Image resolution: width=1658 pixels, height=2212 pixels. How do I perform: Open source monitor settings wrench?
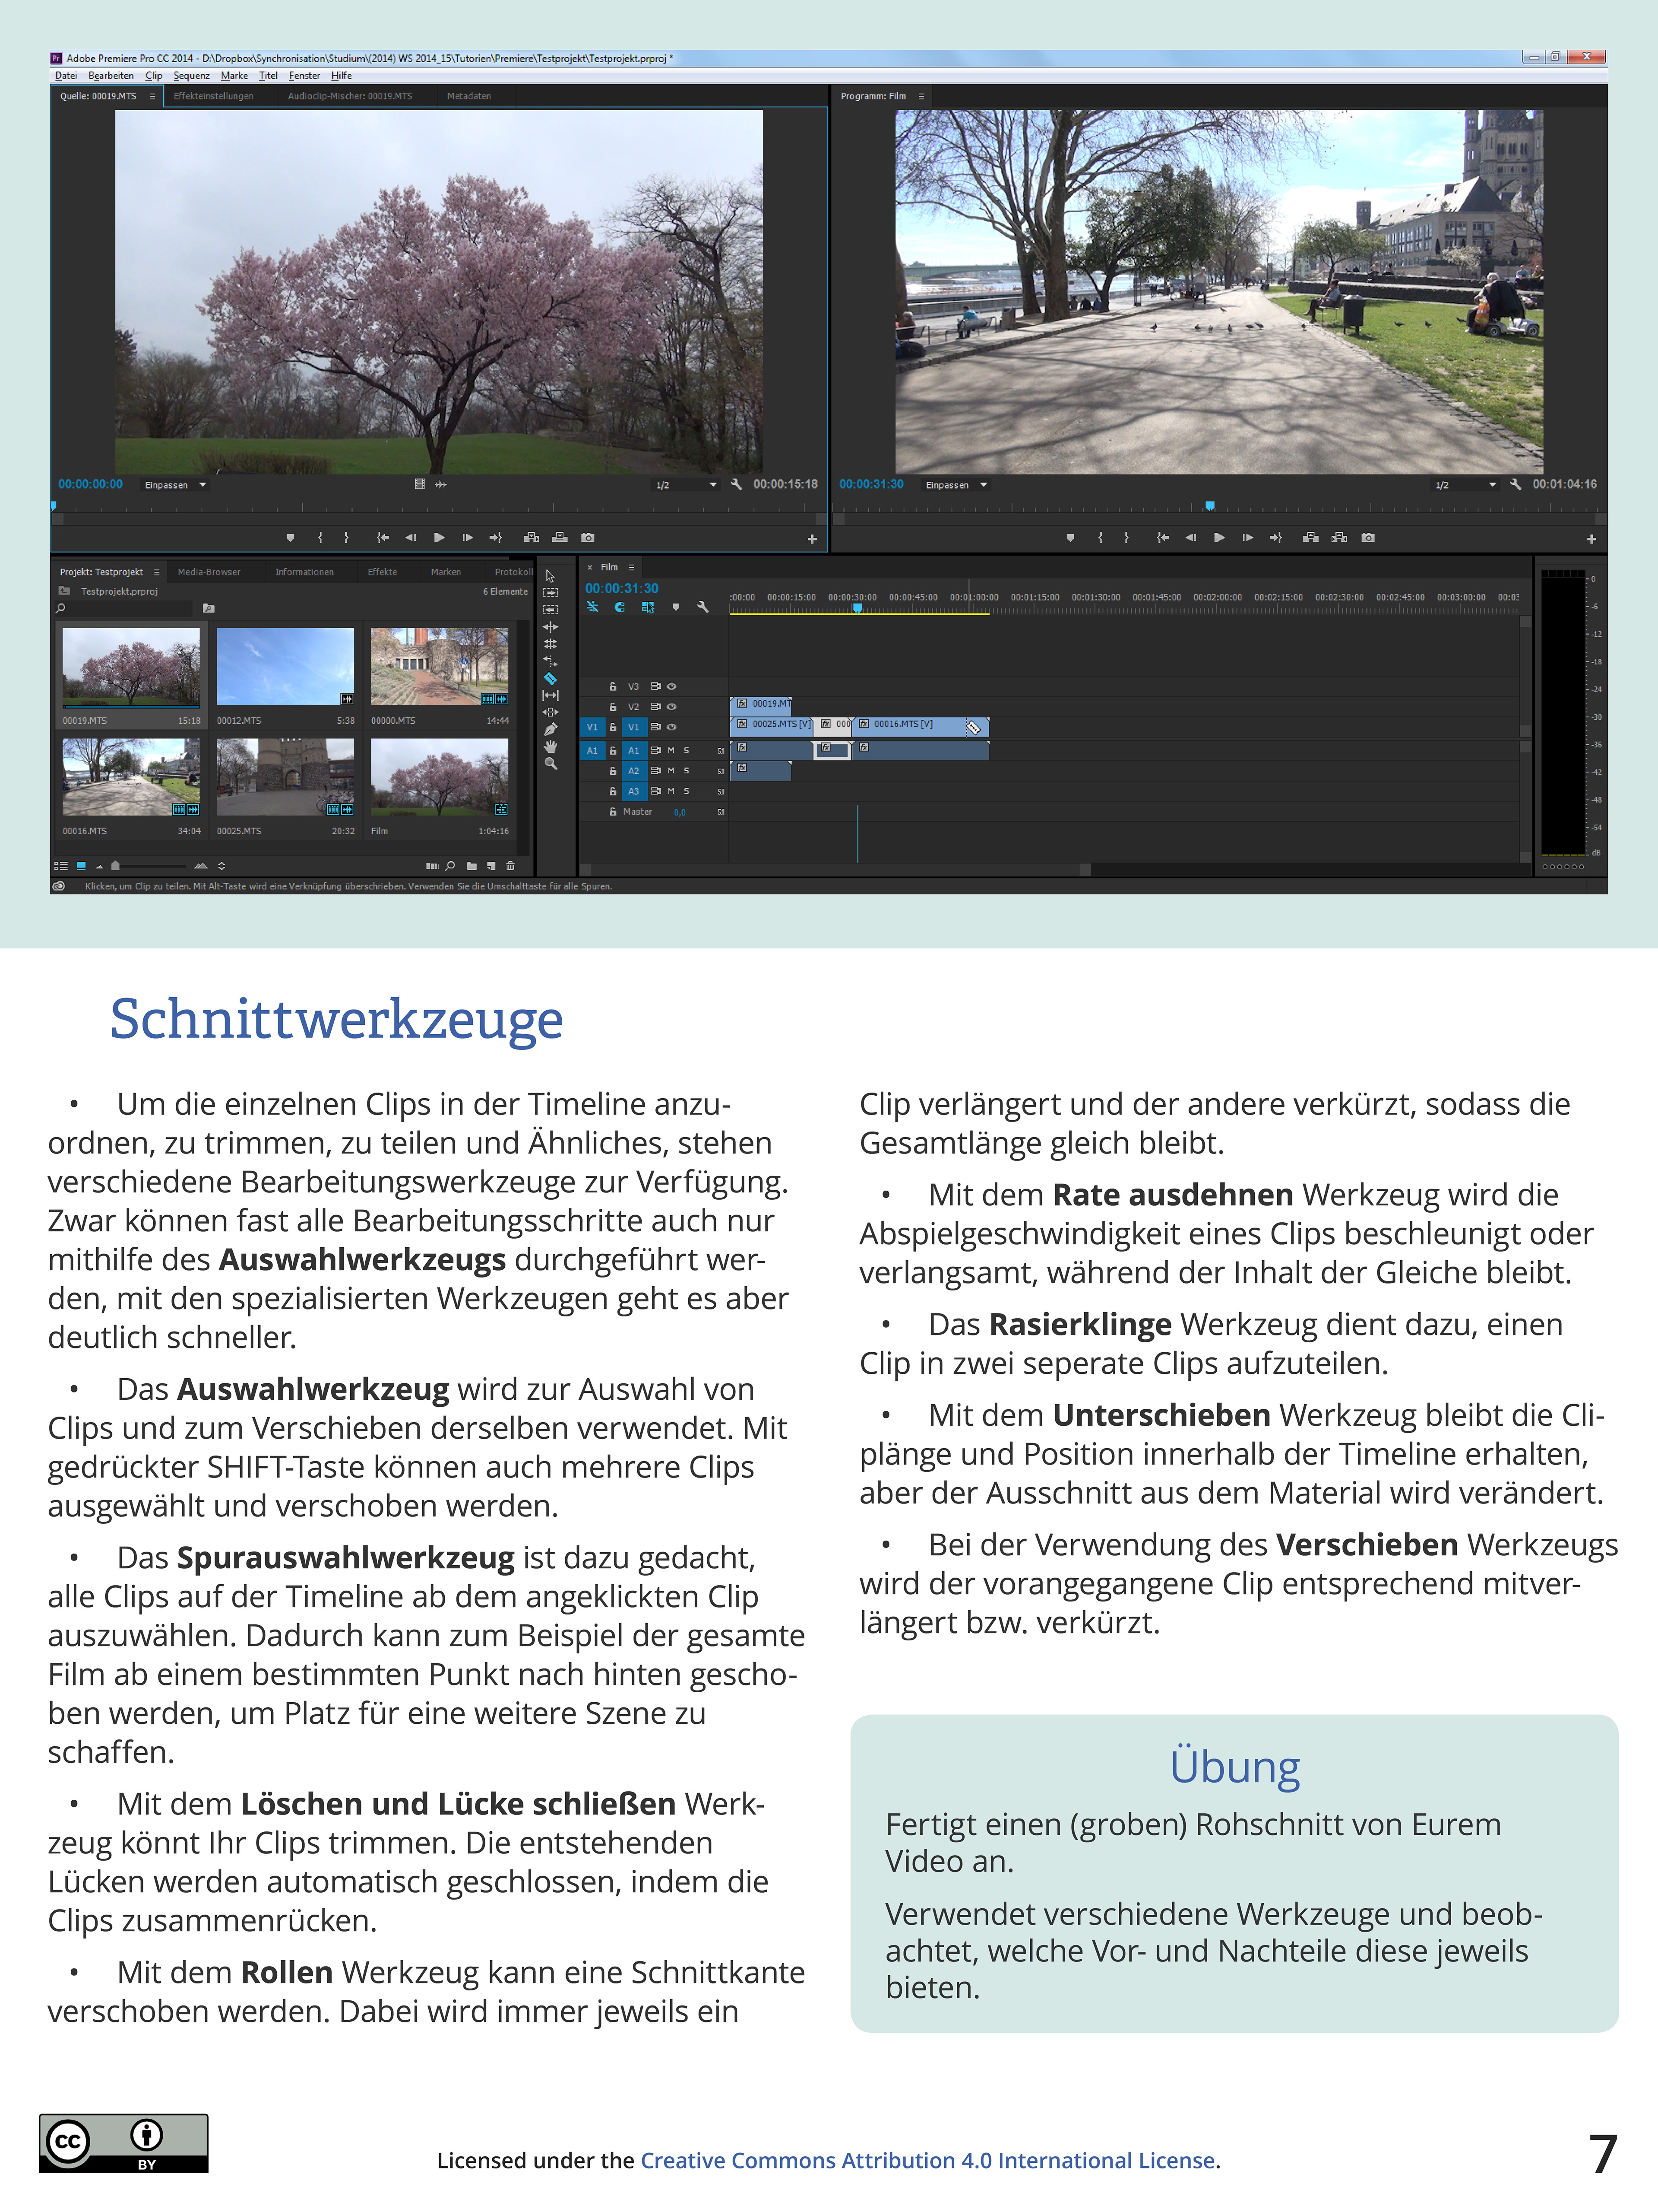(737, 484)
